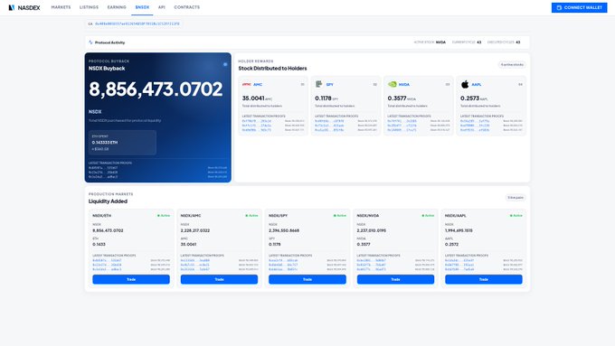Click the NVIDIA green eye logo

pos(392,84)
